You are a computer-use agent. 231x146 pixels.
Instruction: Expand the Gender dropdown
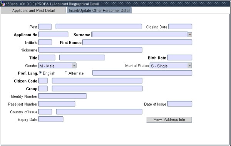point(74,66)
